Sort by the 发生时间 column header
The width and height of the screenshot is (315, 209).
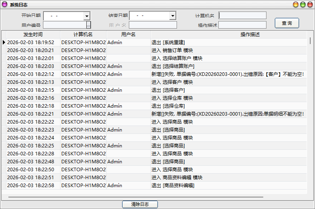point(33,35)
